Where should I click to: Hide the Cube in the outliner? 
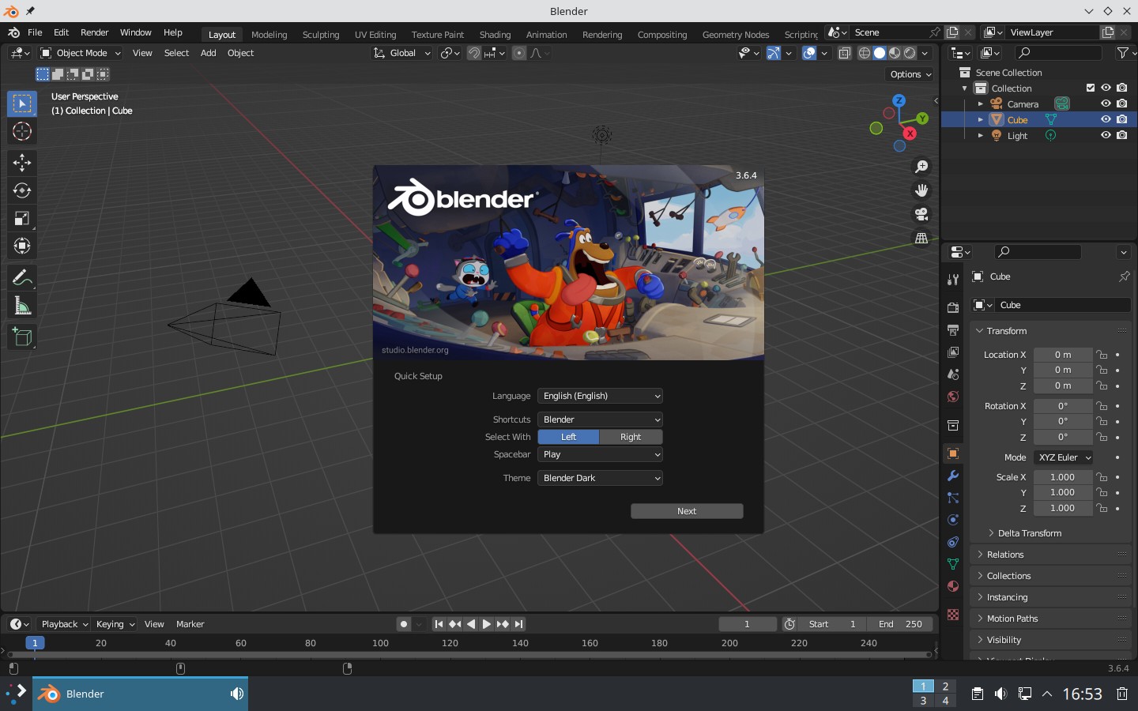point(1106,119)
